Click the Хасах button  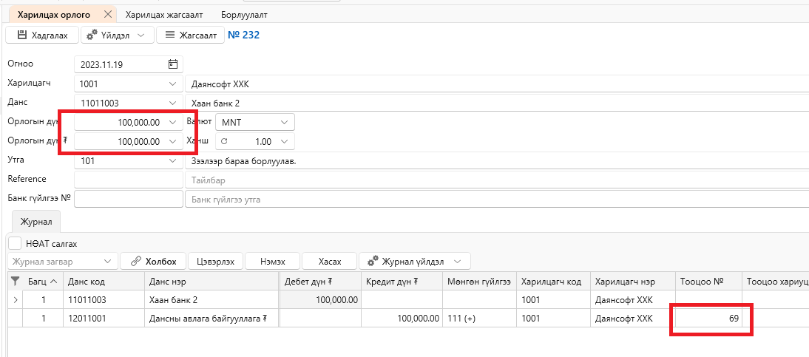pyautogui.click(x=330, y=262)
